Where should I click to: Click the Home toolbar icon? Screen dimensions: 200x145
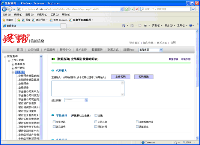[x=123, y=26]
